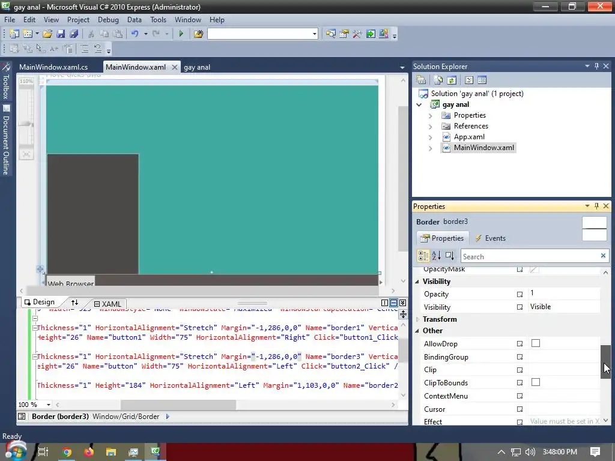Expand the App.xaml node

click(x=430, y=137)
